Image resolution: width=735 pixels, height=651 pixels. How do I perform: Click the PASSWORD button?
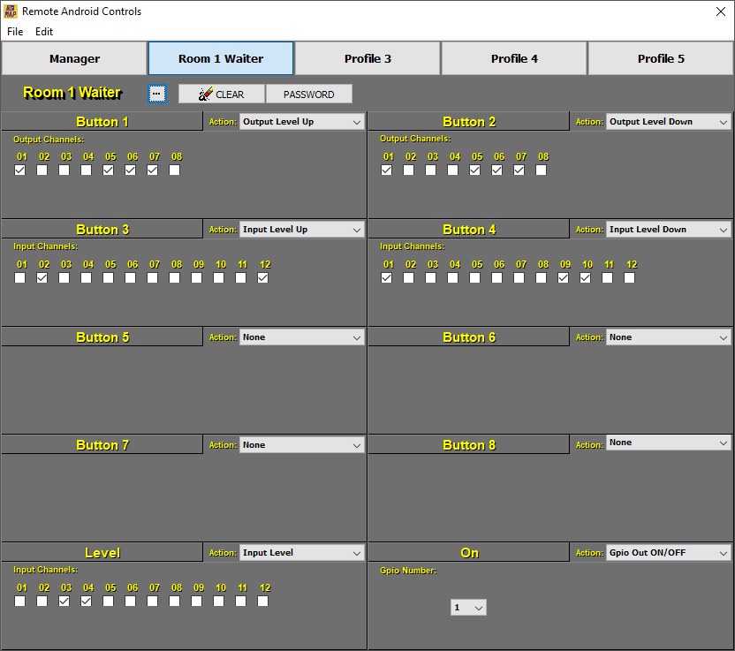[309, 94]
